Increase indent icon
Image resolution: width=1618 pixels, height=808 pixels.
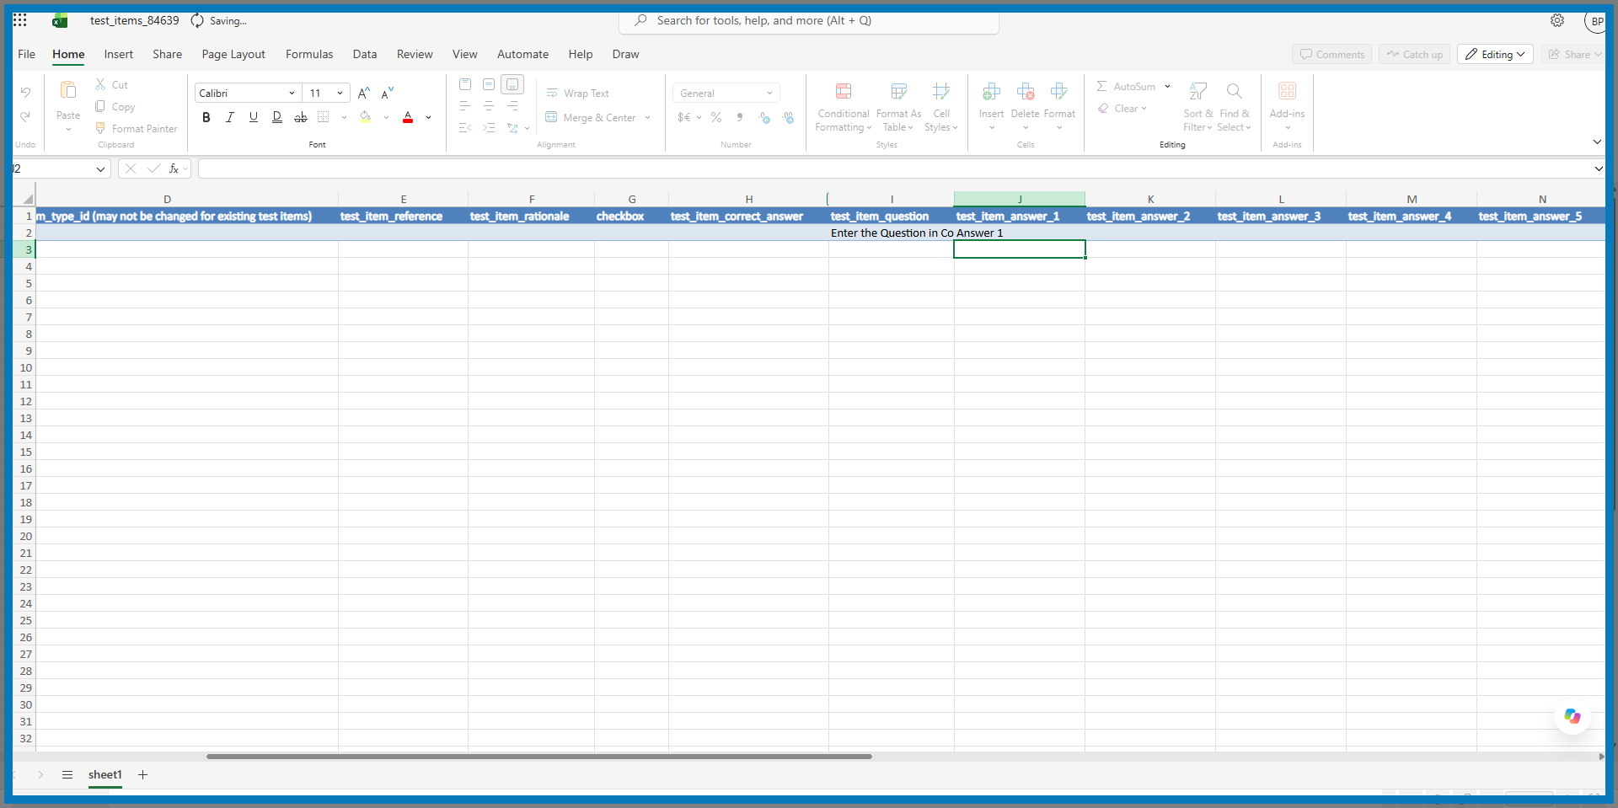click(489, 128)
